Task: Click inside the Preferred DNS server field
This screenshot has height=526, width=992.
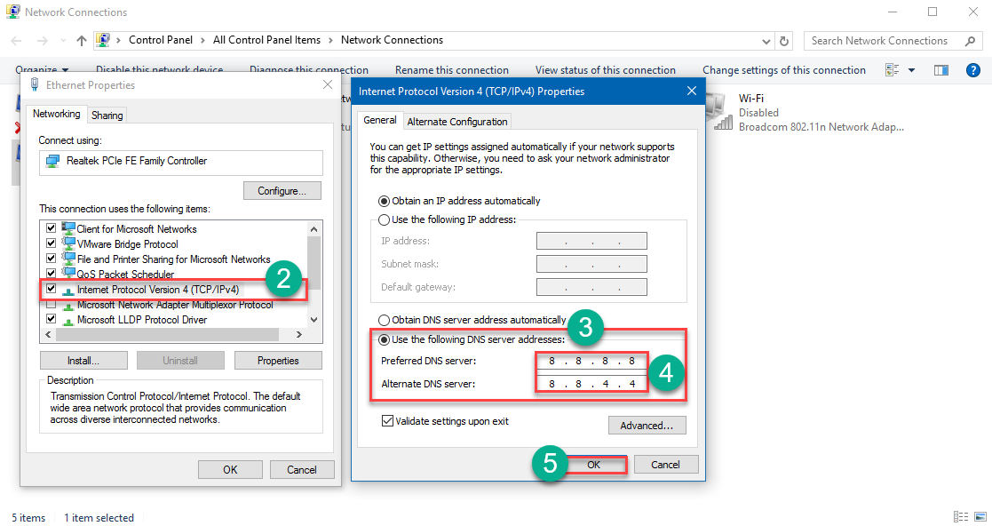Action: (x=591, y=362)
